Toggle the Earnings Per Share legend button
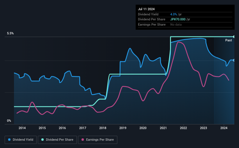Viewport: 239px width, 148px height. (98, 140)
